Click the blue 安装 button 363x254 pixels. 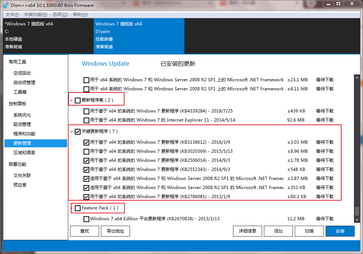coord(340,231)
